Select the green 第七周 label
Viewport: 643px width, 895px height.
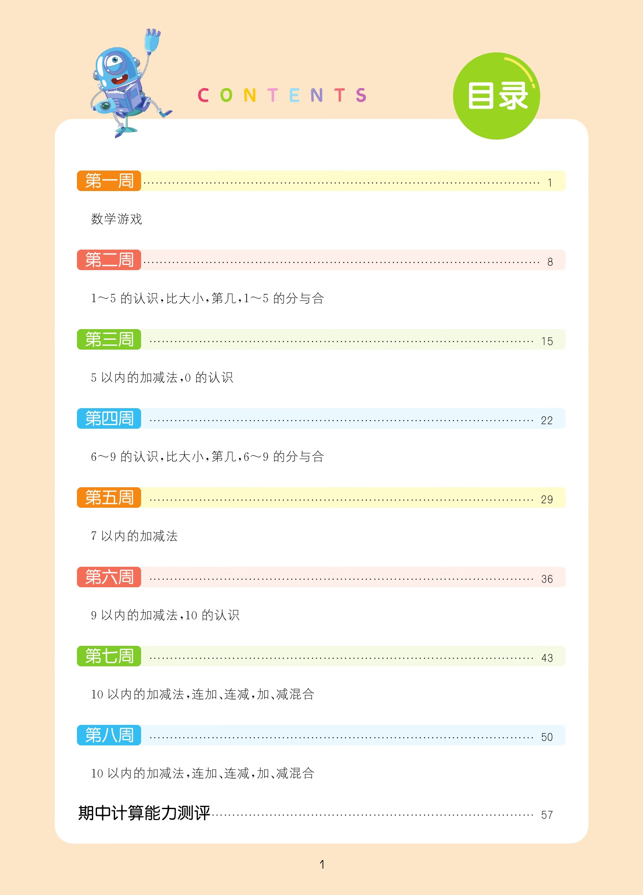[x=109, y=656]
